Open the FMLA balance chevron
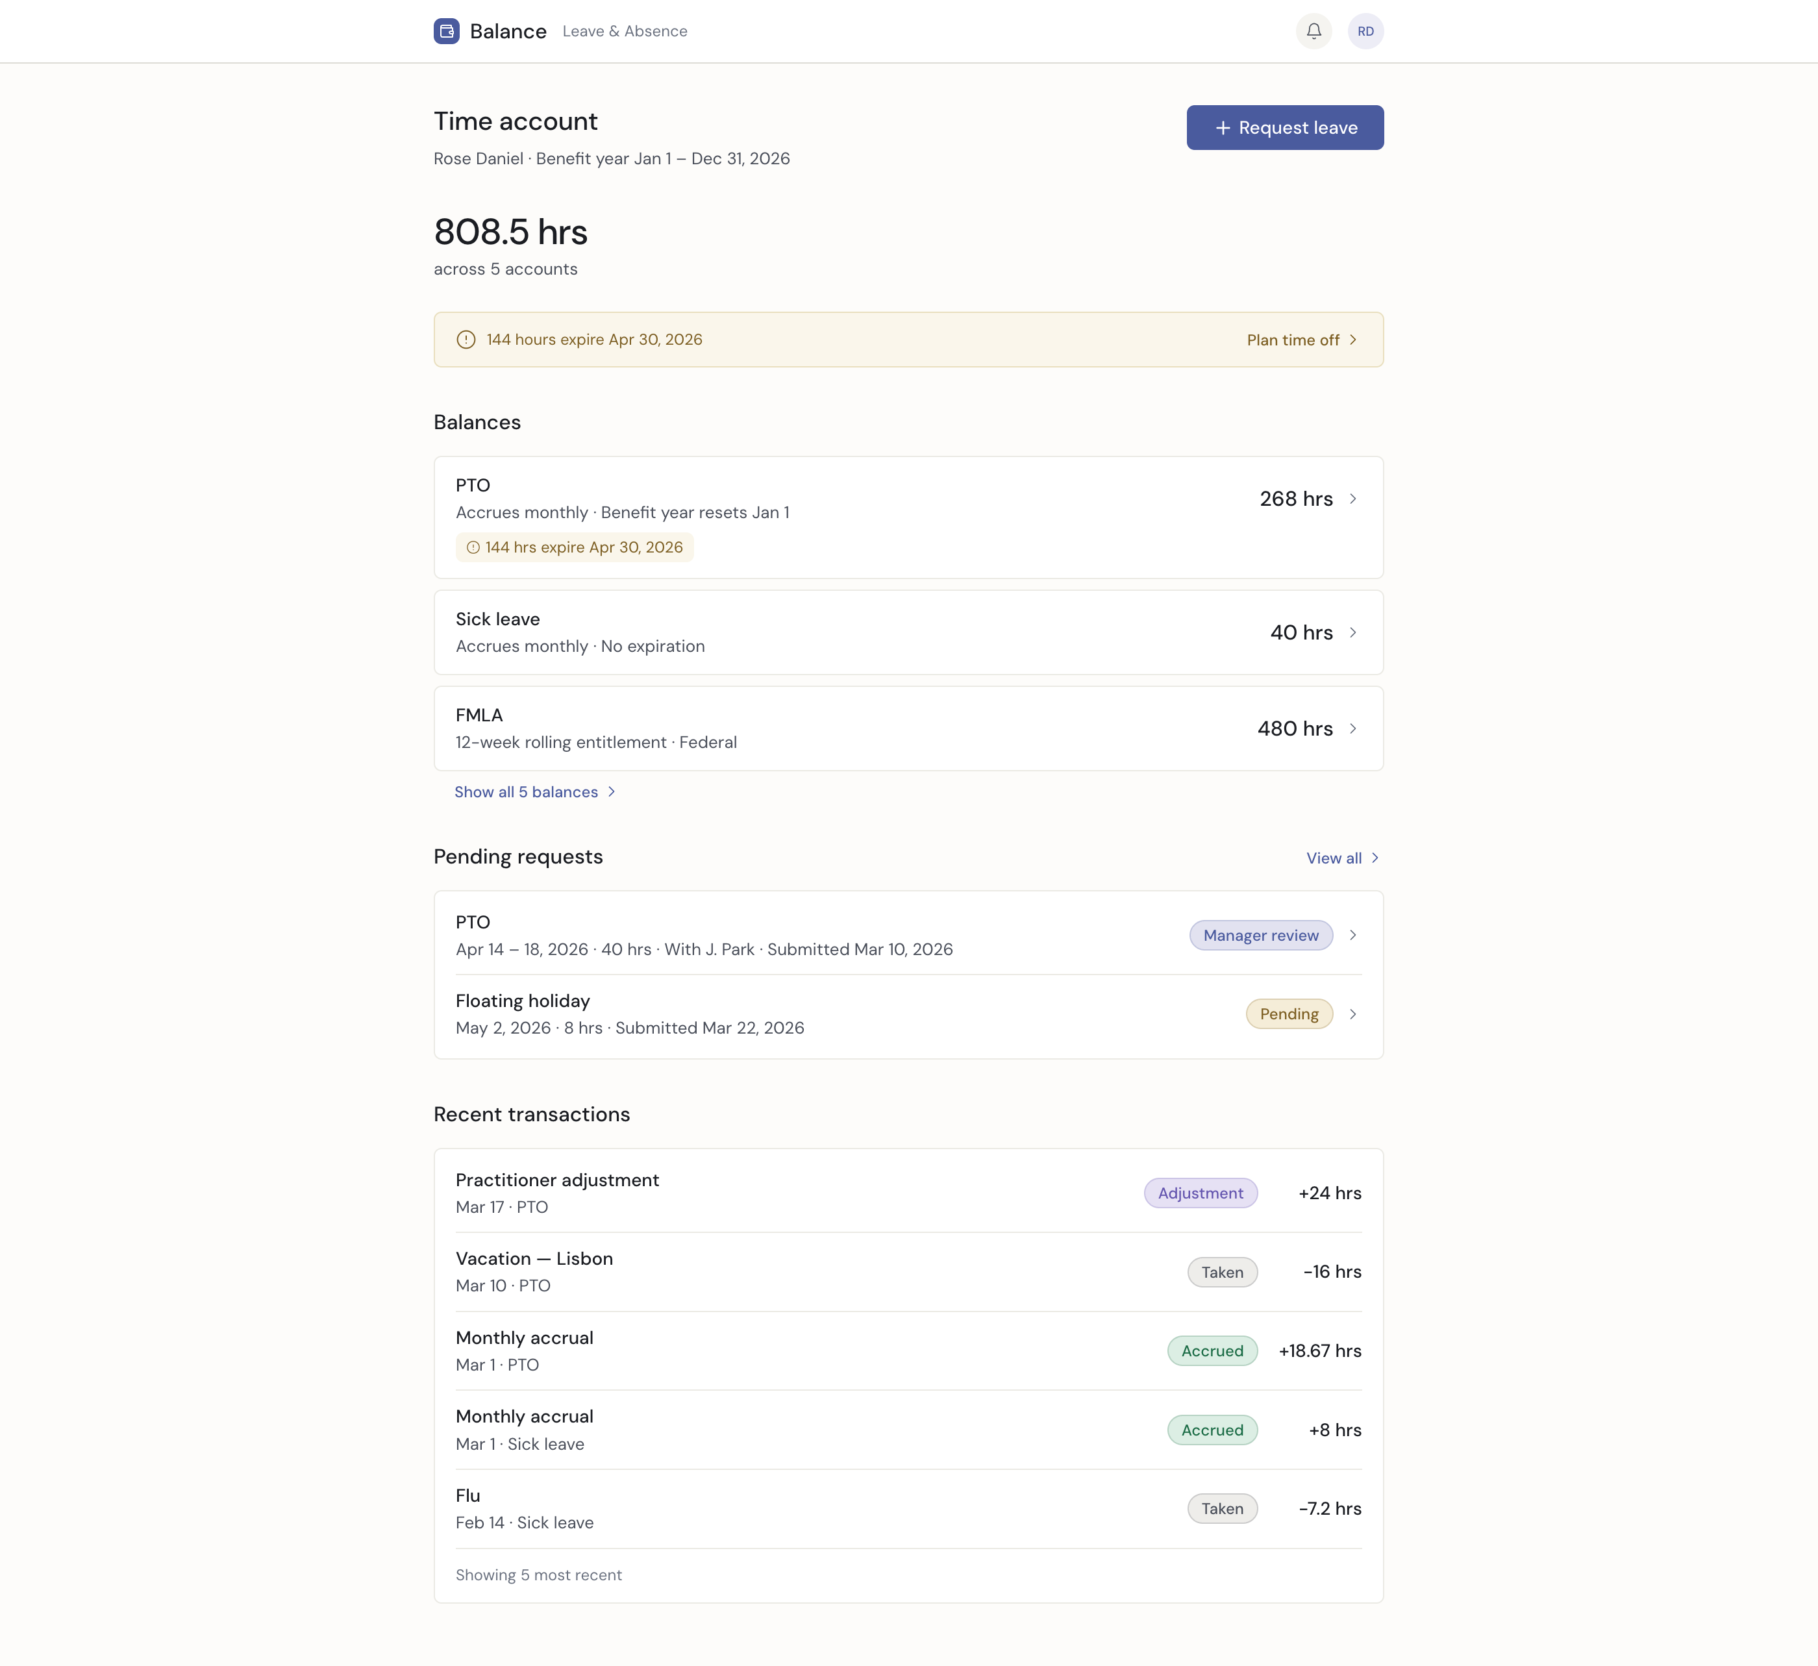The width and height of the screenshot is (1818, 1666). click(1354, 728)
